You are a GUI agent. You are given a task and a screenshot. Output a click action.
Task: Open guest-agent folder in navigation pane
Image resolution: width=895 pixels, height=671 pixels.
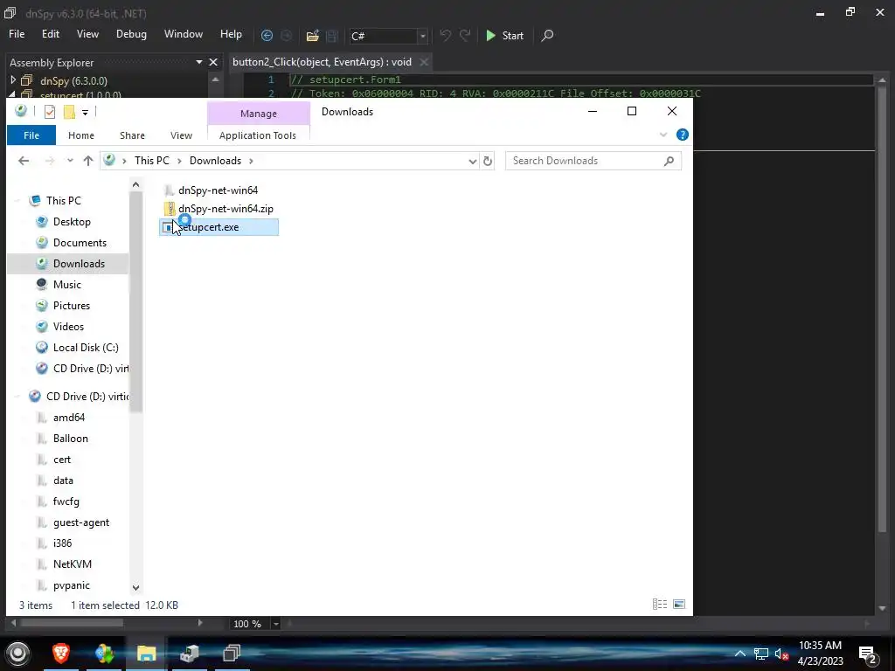[x=81, y=522]
